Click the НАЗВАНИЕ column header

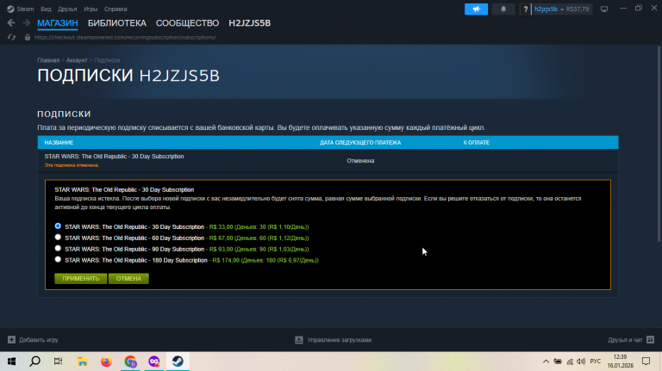click(59, 143)
